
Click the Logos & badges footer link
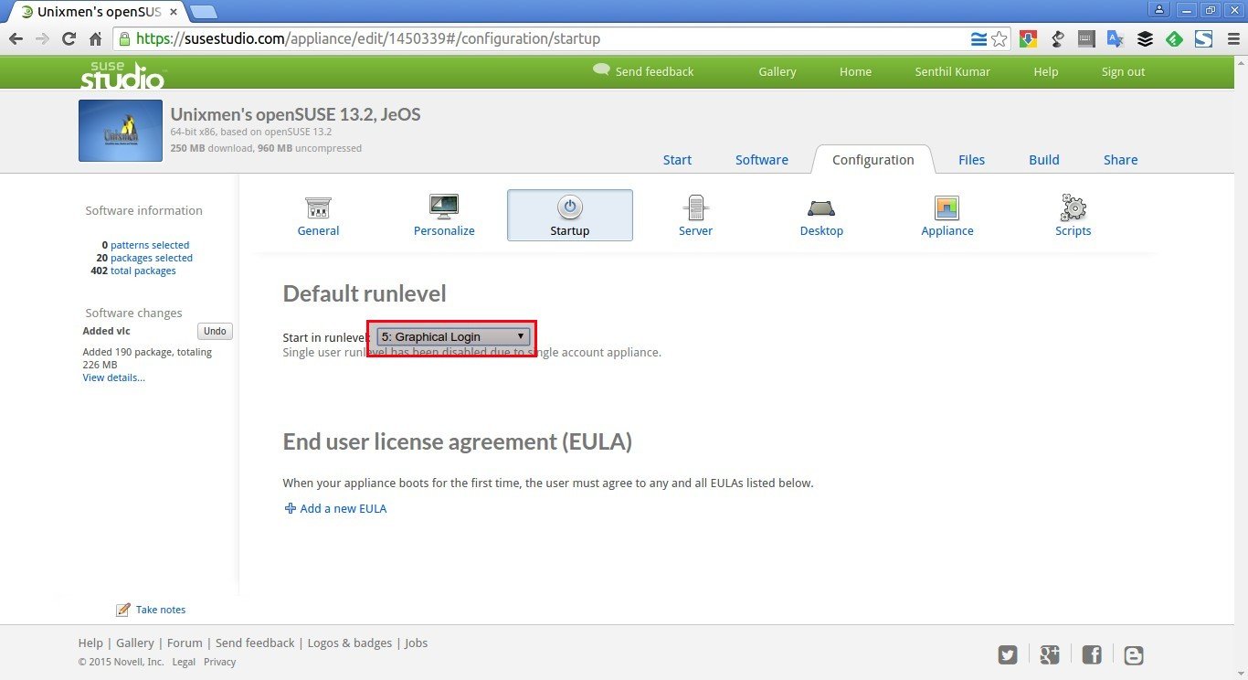point(350,643)
